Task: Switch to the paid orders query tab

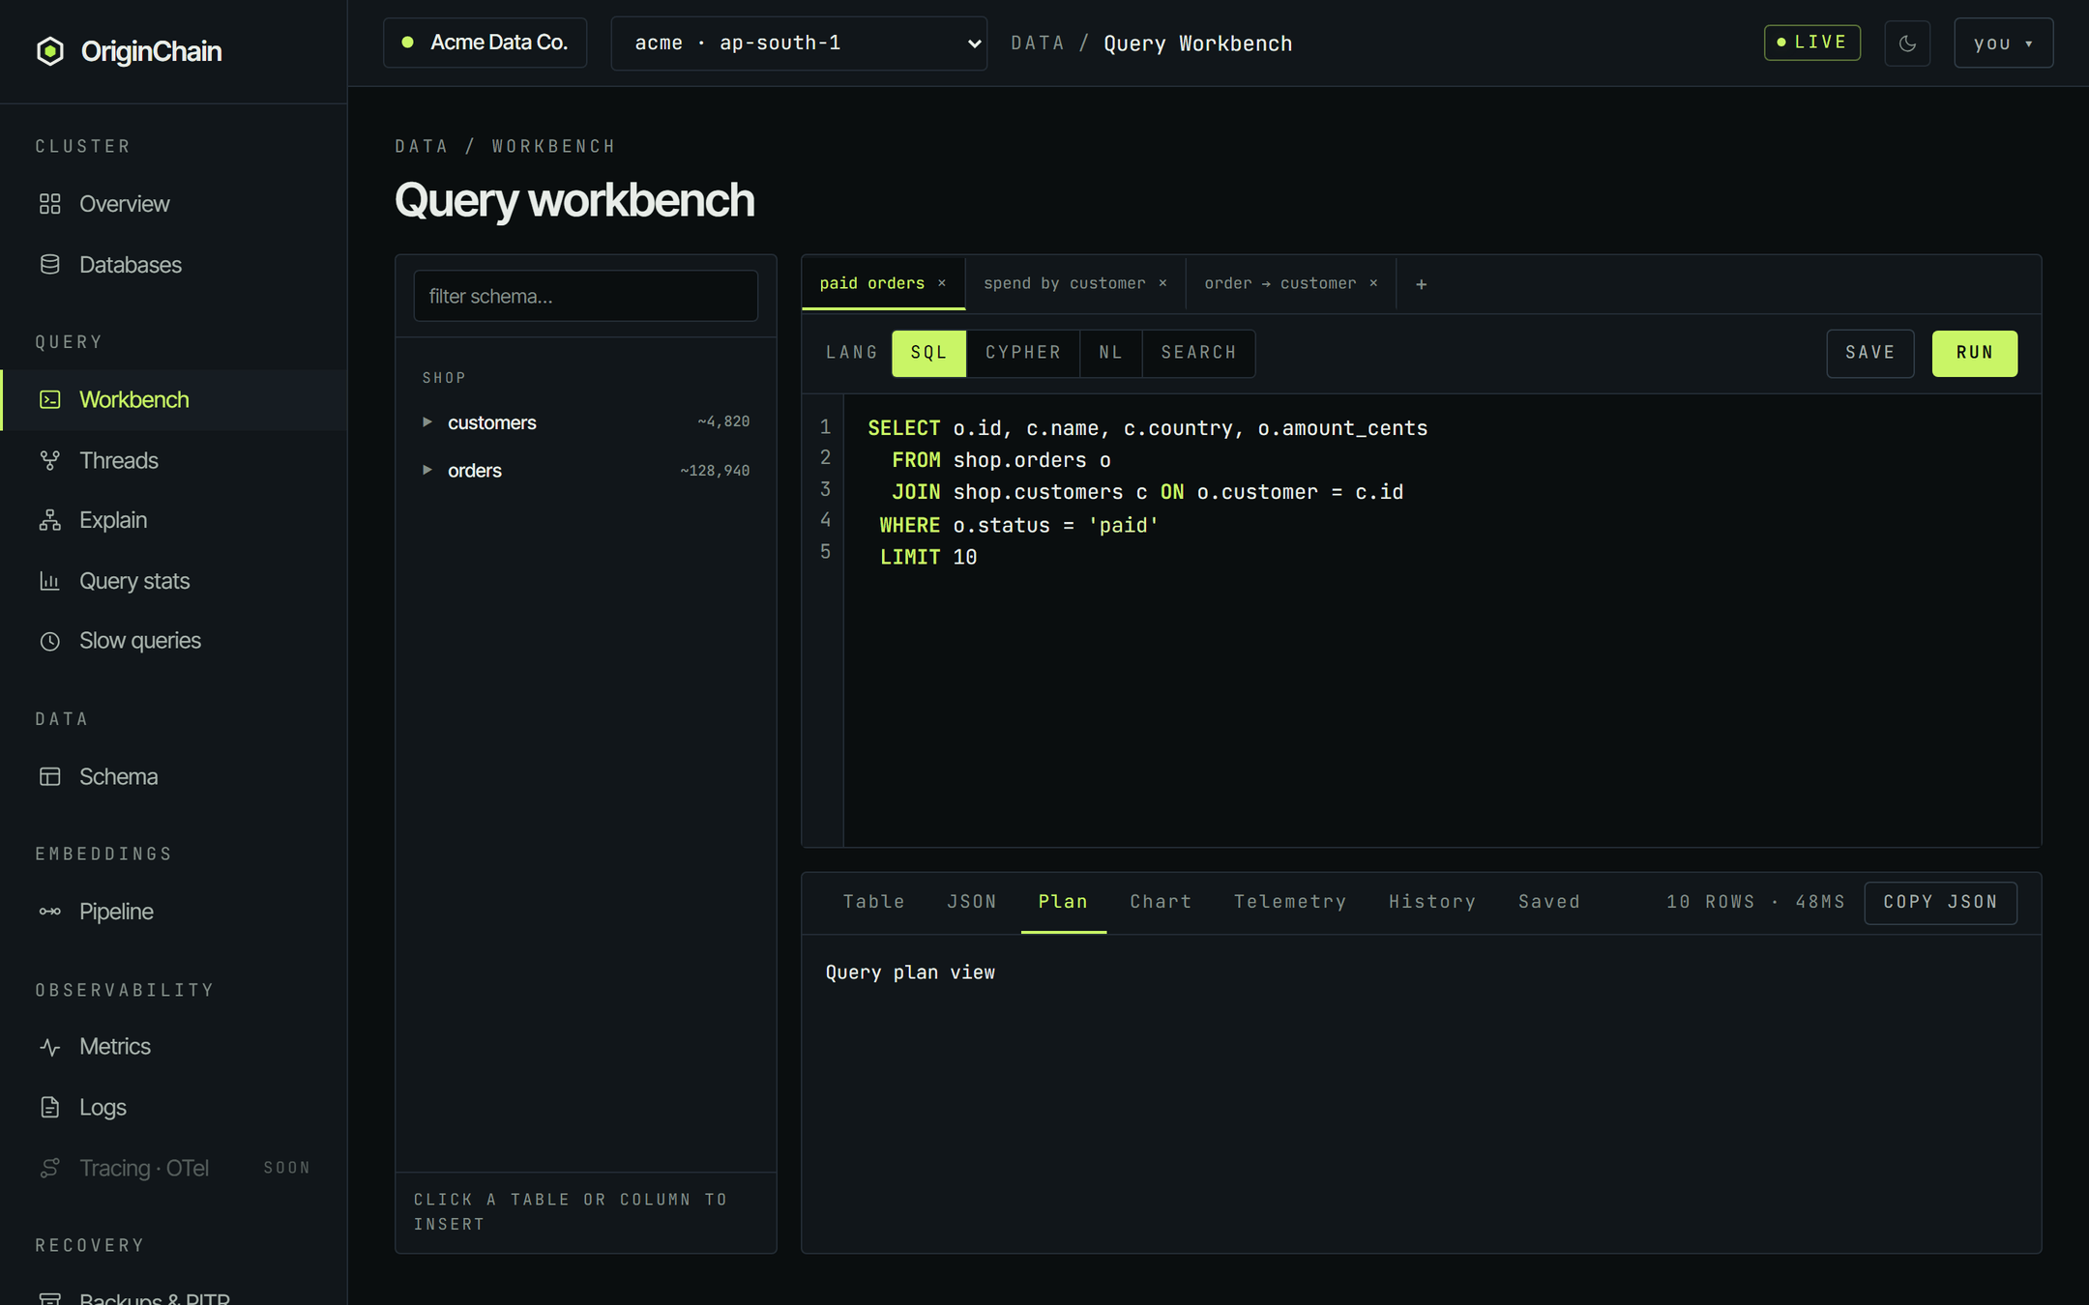Action: (872, 283)
